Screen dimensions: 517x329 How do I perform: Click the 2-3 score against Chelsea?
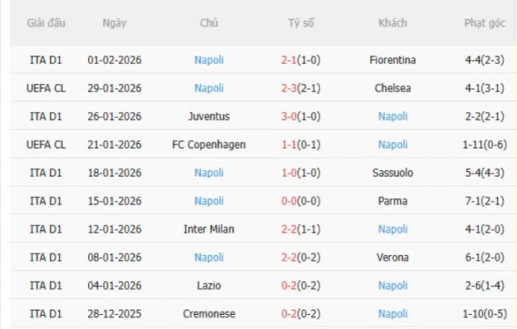pos(289,88)
